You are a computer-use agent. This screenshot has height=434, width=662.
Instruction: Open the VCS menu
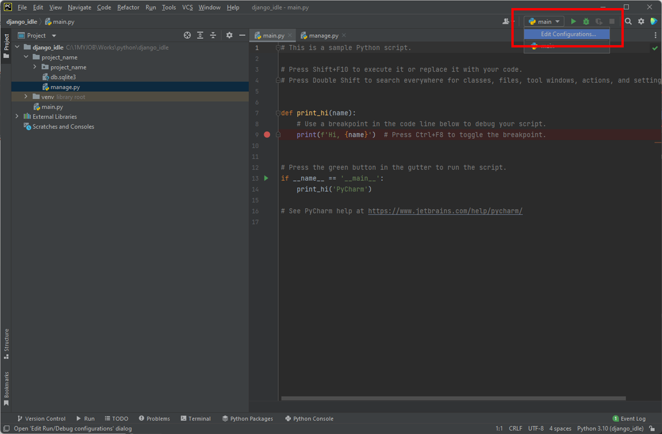pyautogui.click(x=187, y=7)
